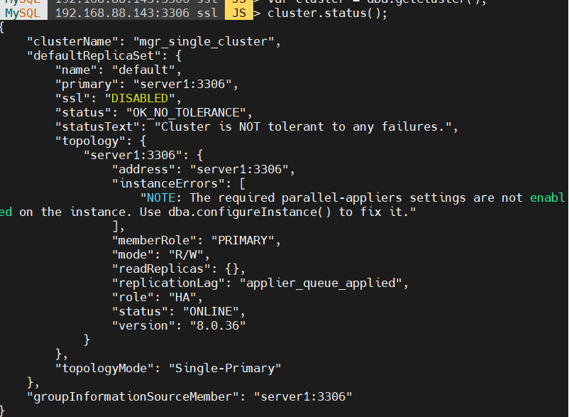Screen dimensions: 569x417
Task: Click the yellow DISABLED ssl value
Action: pos(140,99)
